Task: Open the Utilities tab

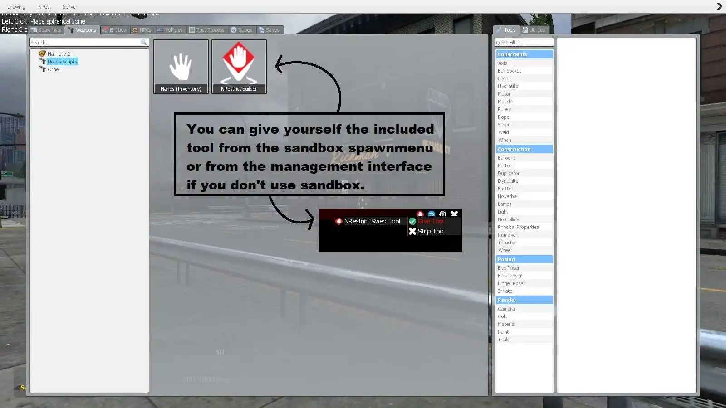Action: click(534, 30)
